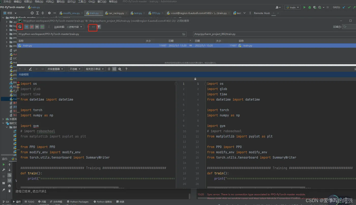The width and height of the screenshot is (356, 205).
Task: Open the 二进制内容 compare-by dropdown
Action: tap(75, 27)
